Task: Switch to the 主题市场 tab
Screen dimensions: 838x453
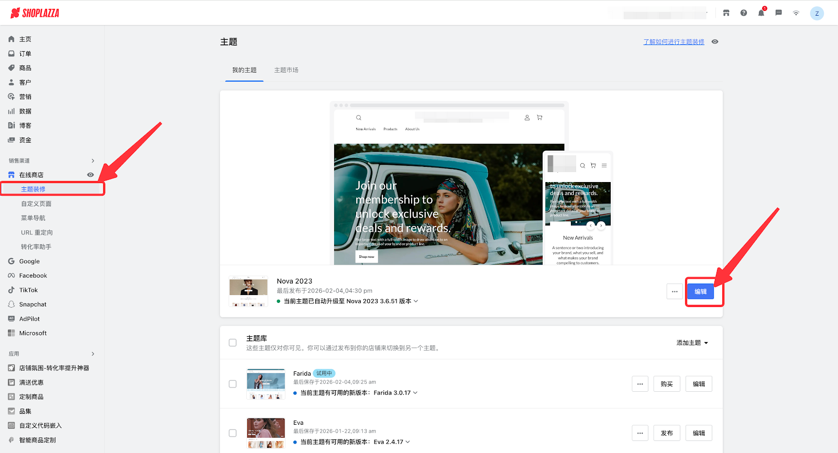Action: [x=286, y=70]
